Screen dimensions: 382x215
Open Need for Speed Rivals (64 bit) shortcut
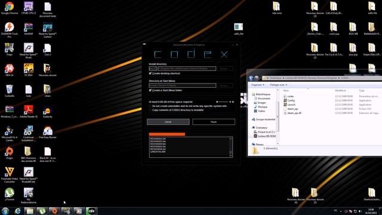[29, 175]
